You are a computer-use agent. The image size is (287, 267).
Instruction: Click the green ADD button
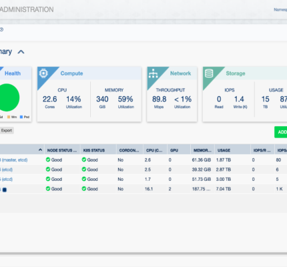[x=281, y=132]
